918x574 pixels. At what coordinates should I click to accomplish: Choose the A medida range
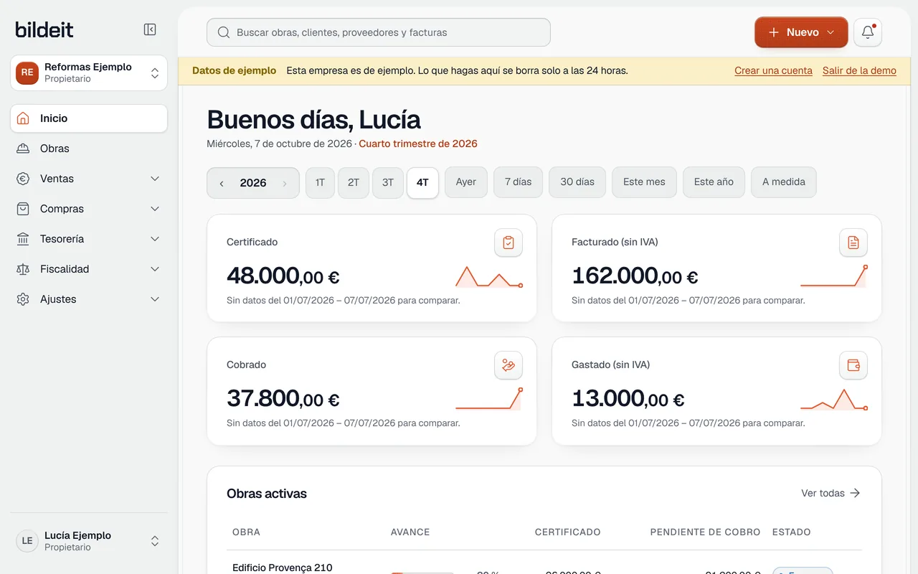[x=784, y=182]
